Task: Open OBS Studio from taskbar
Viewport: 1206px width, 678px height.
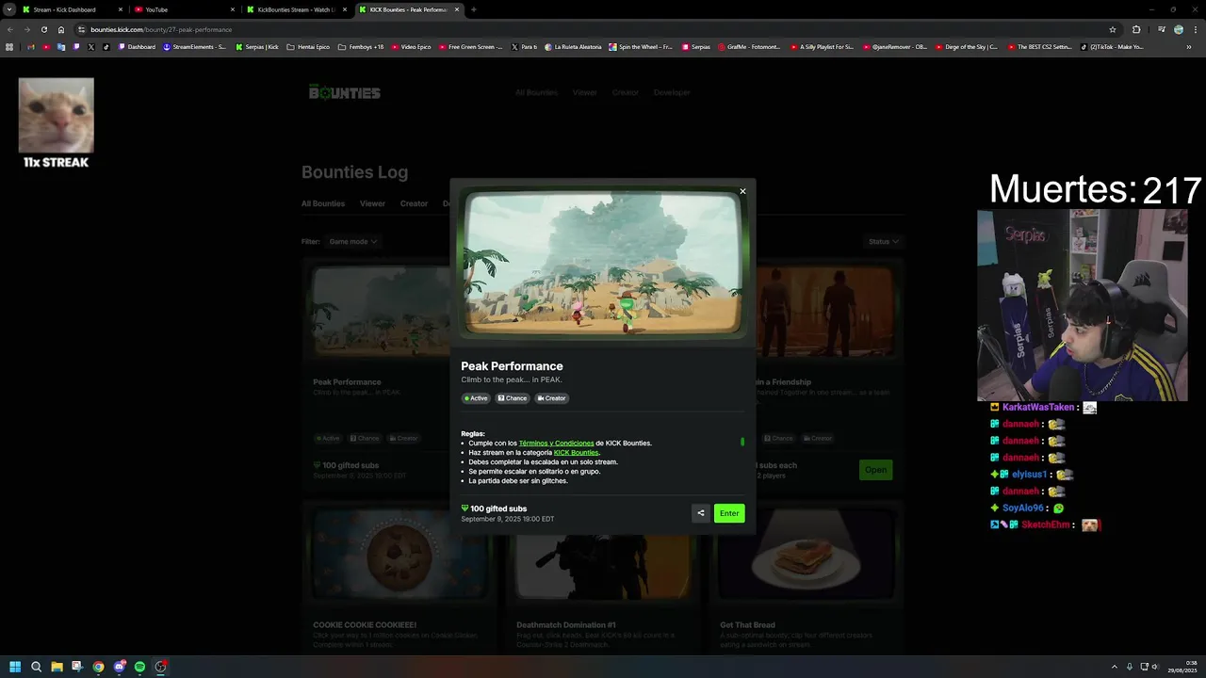Action: tap(161, 667)
